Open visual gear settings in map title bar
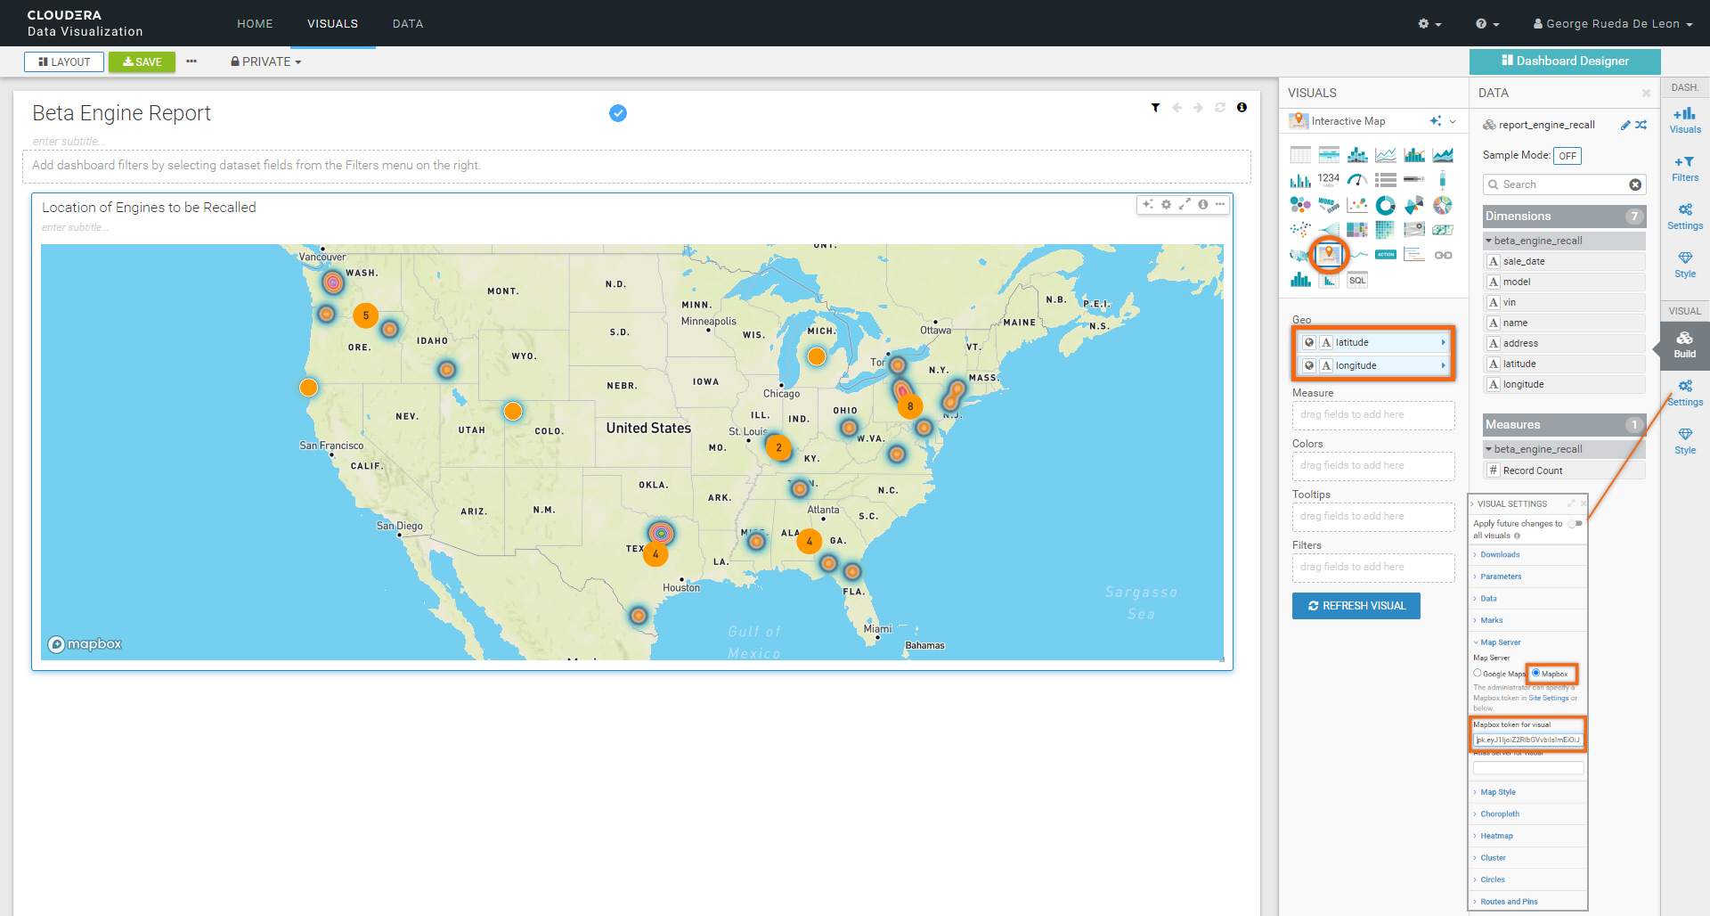1710x916 pixels. [x=1166, y=205]
